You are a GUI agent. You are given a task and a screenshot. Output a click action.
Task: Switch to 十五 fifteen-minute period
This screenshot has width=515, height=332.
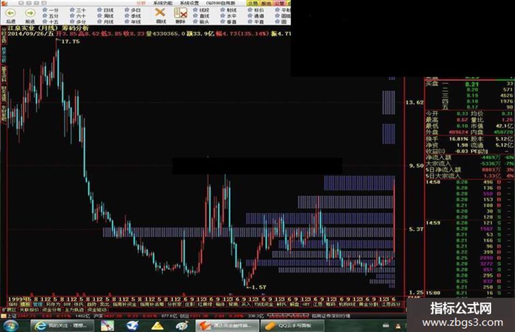point(51,22)
